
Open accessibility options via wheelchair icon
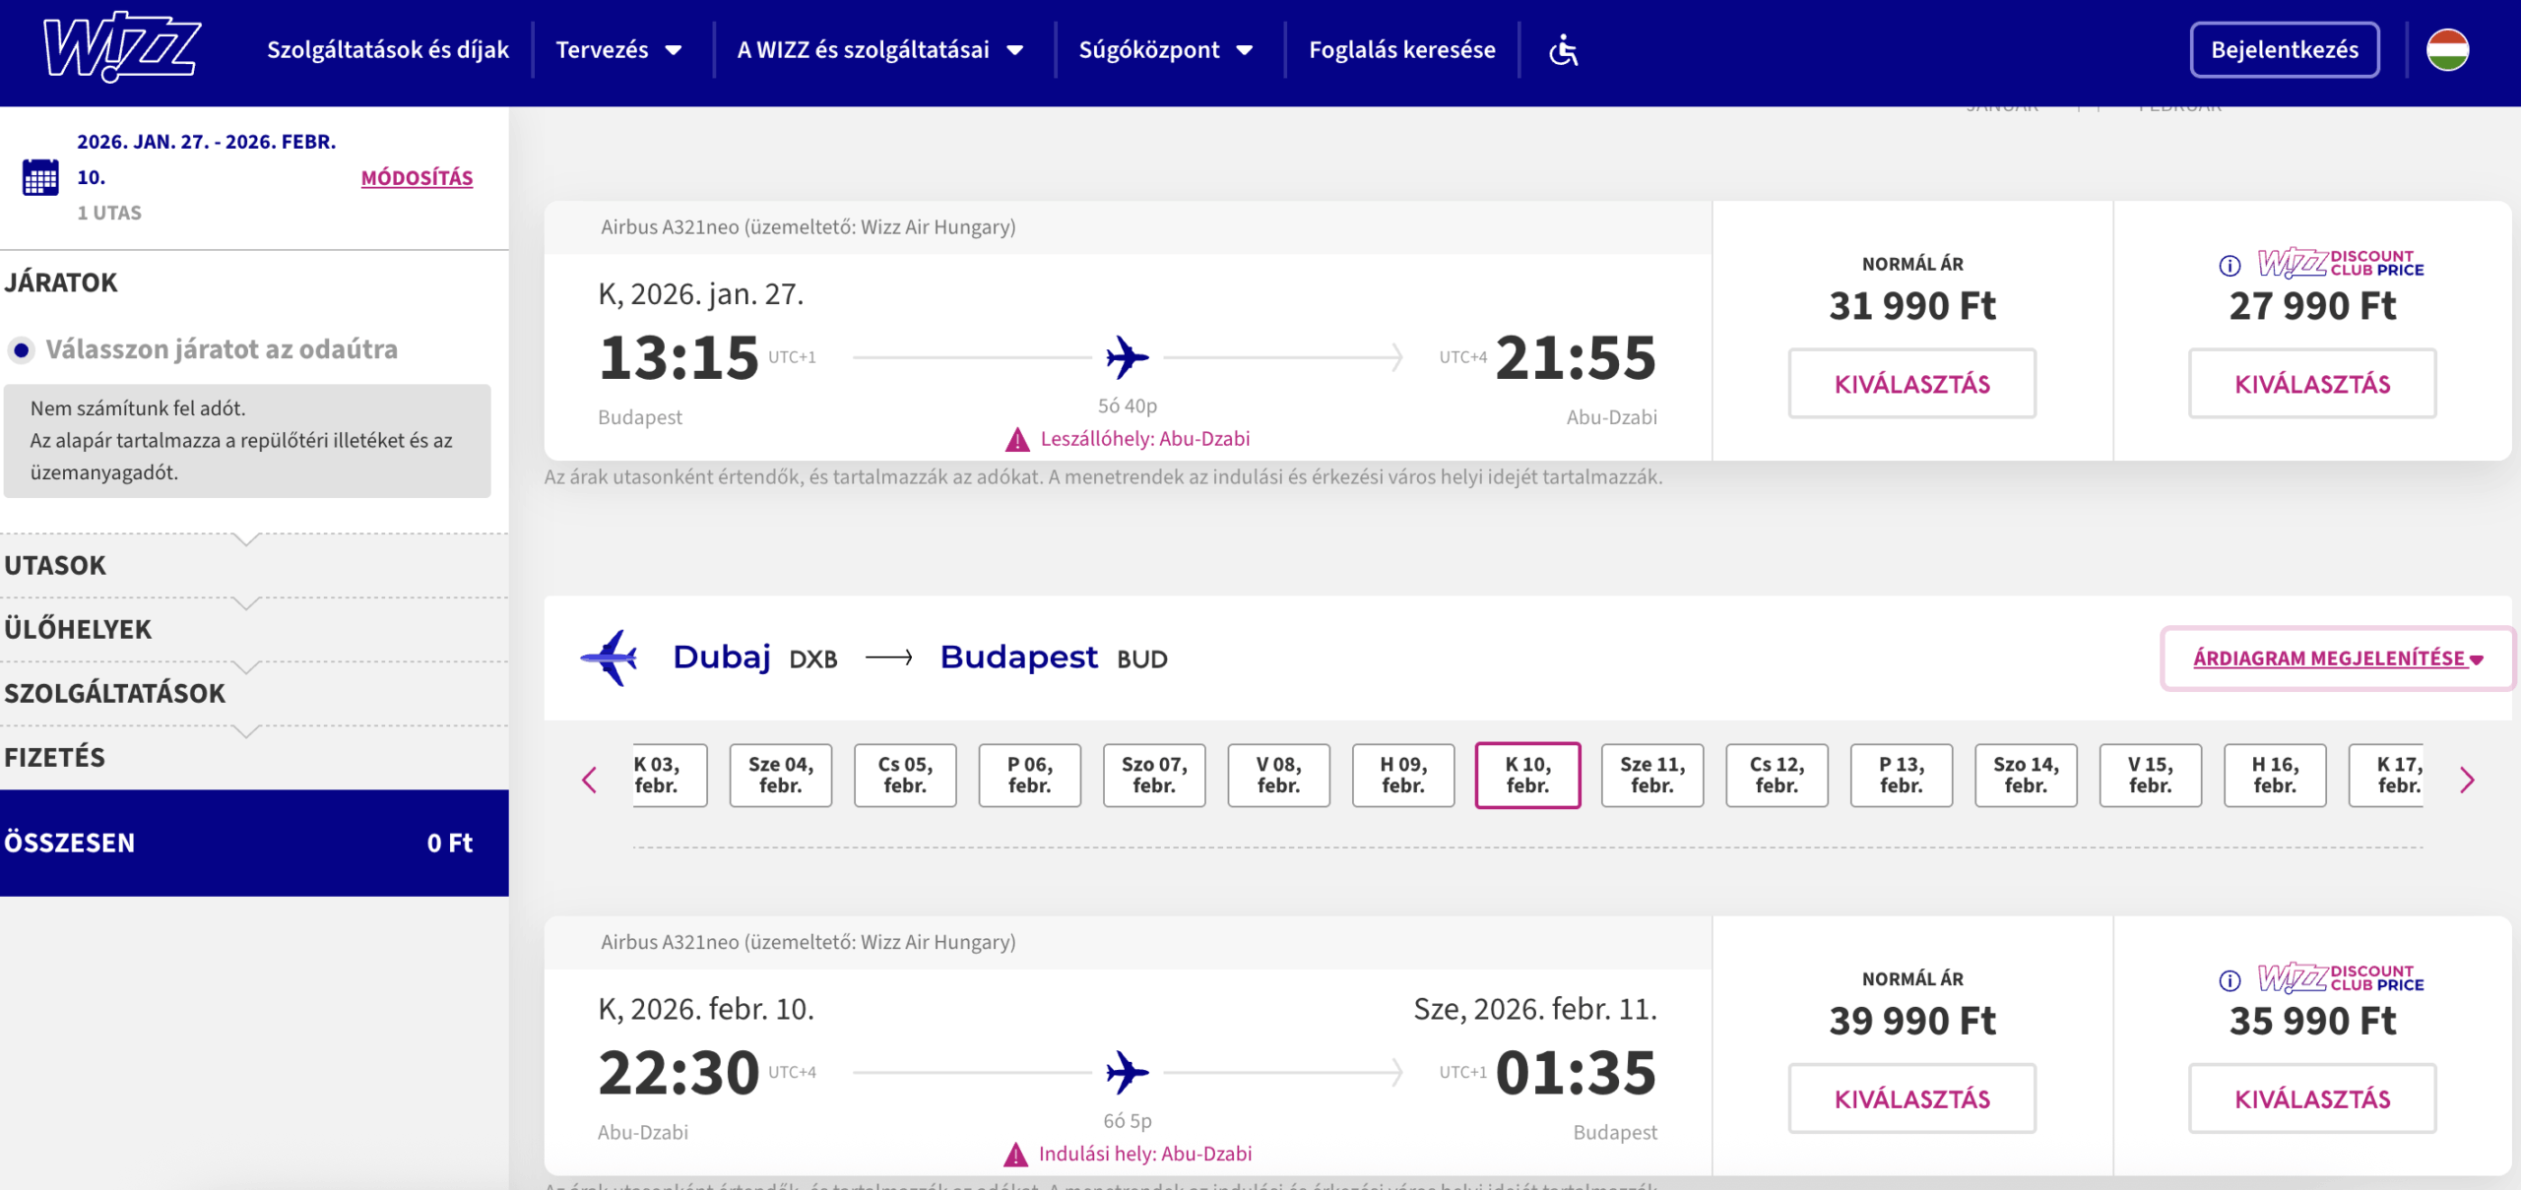click(x=1562, y=50)
